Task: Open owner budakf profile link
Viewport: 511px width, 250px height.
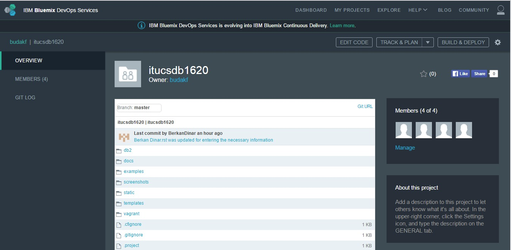Action: pos(179,80)
